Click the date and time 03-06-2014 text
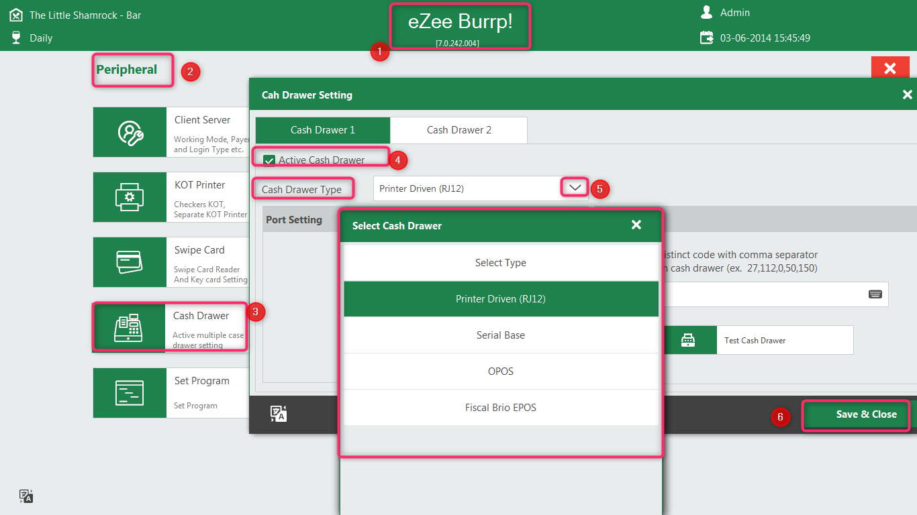This screenshot has width=917, height=515. pos(765,38)
